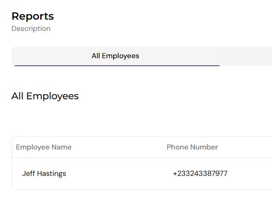272x219 pixels.
Task: Select the Jeff Hastings name cell
Action: [x=44, y=173]
